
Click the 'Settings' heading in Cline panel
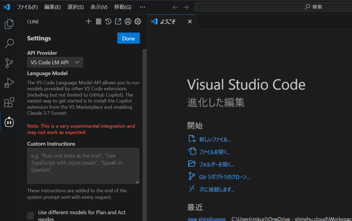pyautogui.click(x=39, y=38)
